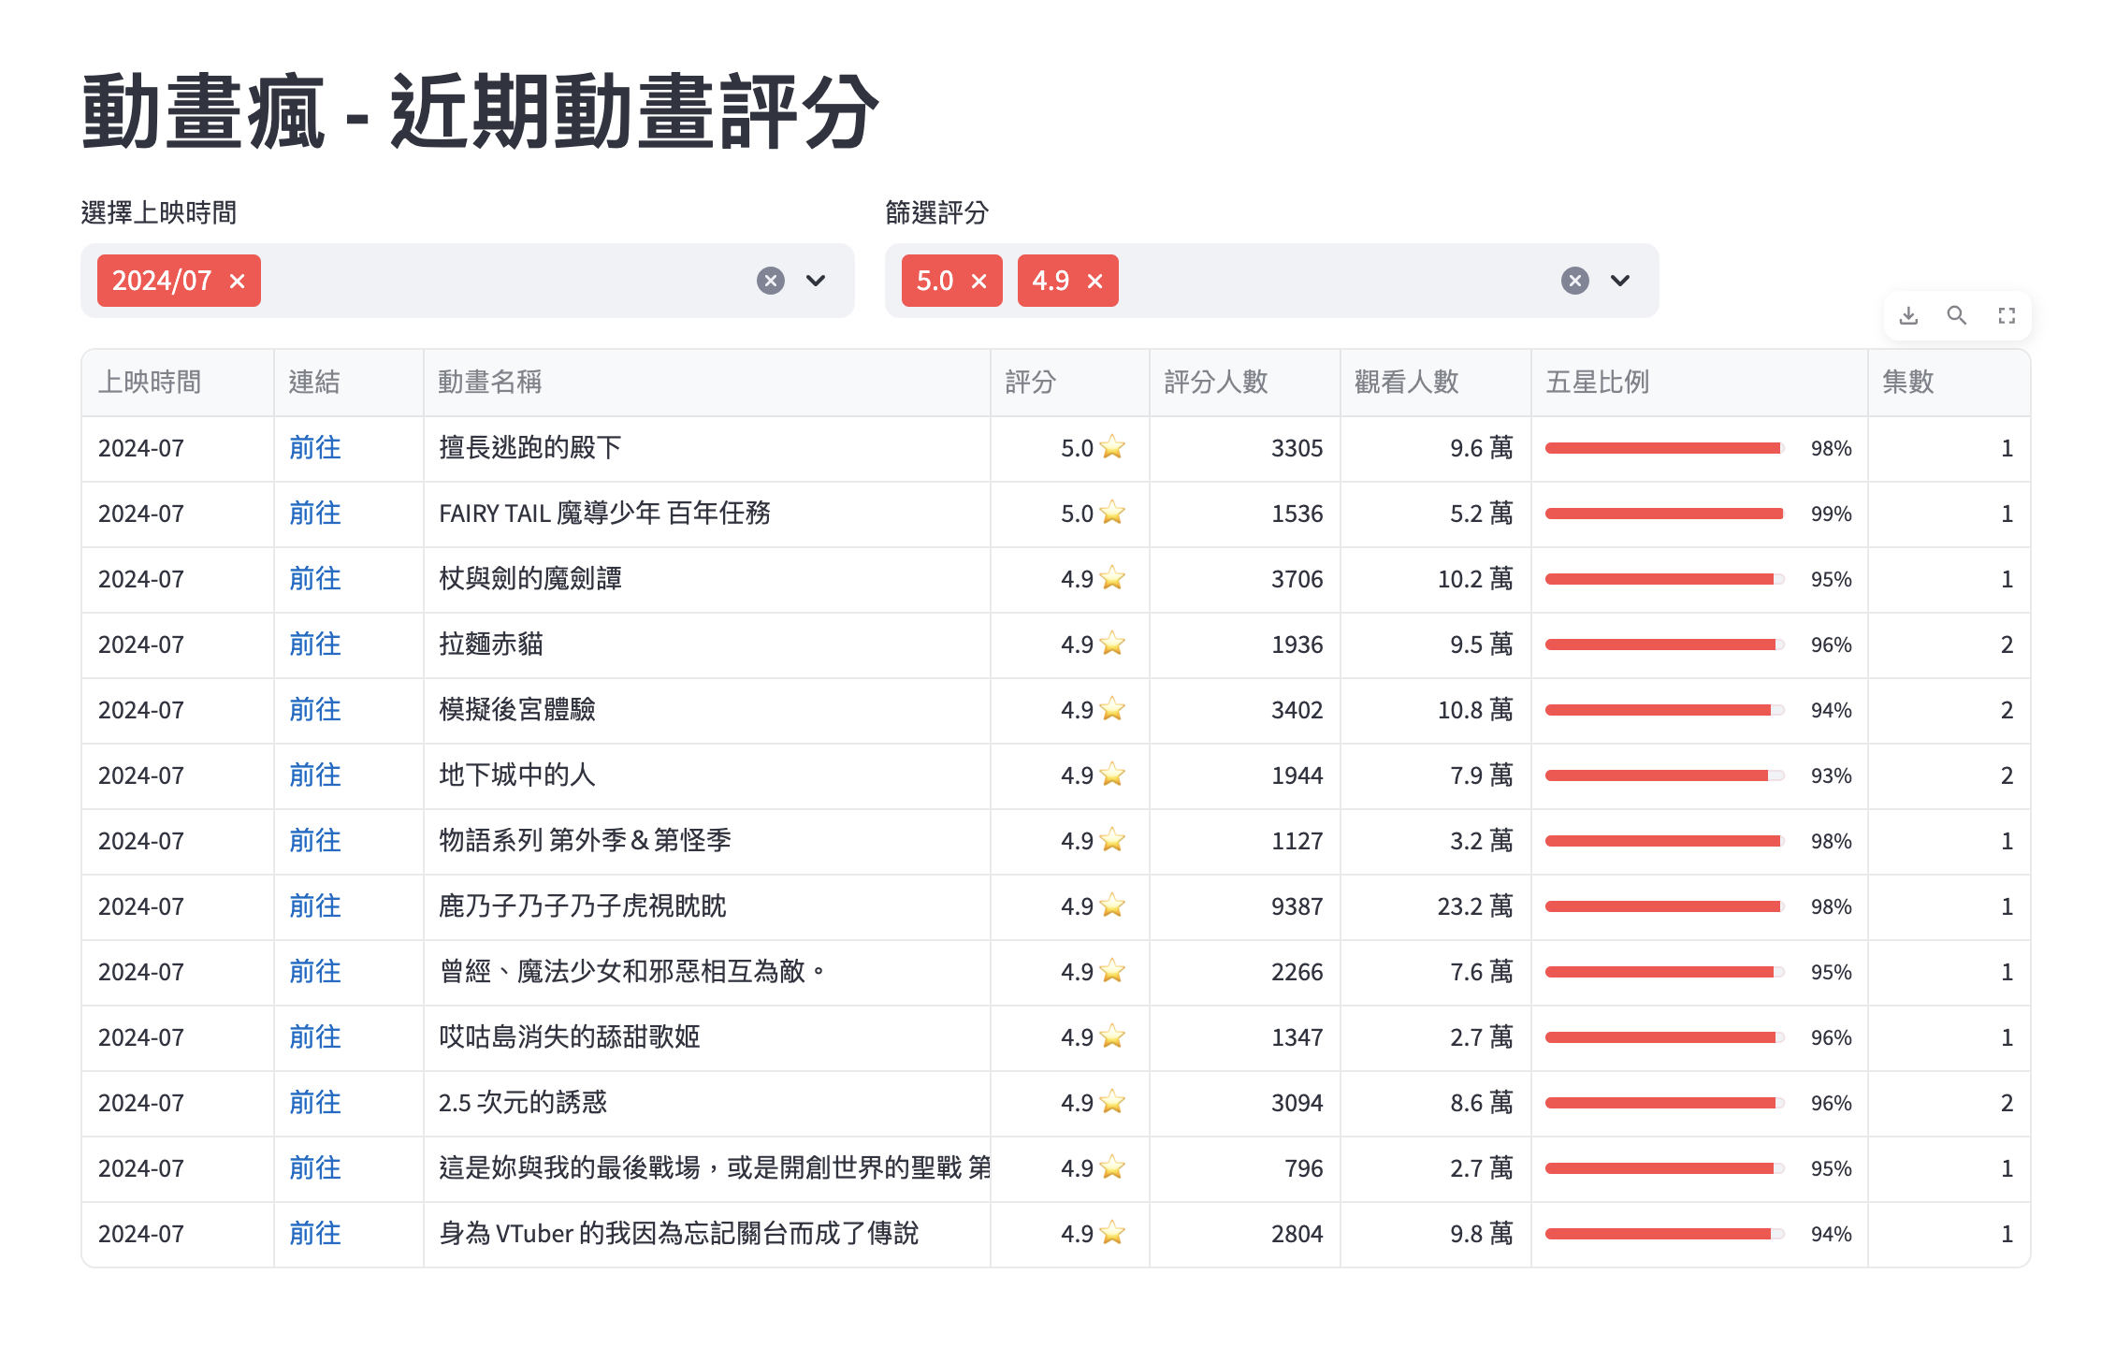Clear all selected release dates
Image resolution: width=2116 pixels, height=1347 pixels.
pos(770,281)
